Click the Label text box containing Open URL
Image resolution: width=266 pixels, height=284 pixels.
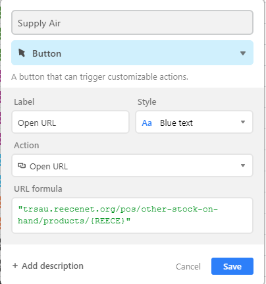coord(70,122)
